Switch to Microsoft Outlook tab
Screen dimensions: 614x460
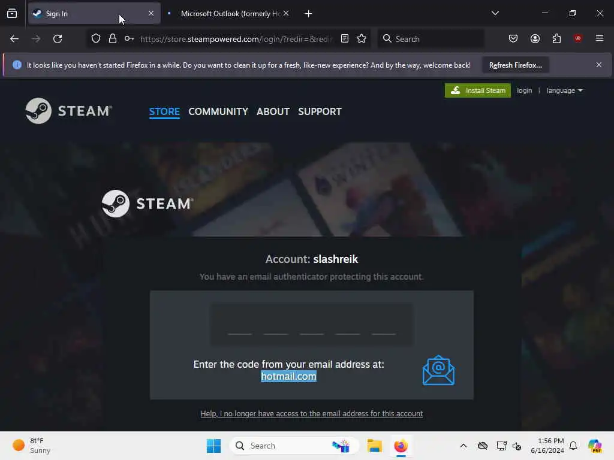(x=229, y=14)
